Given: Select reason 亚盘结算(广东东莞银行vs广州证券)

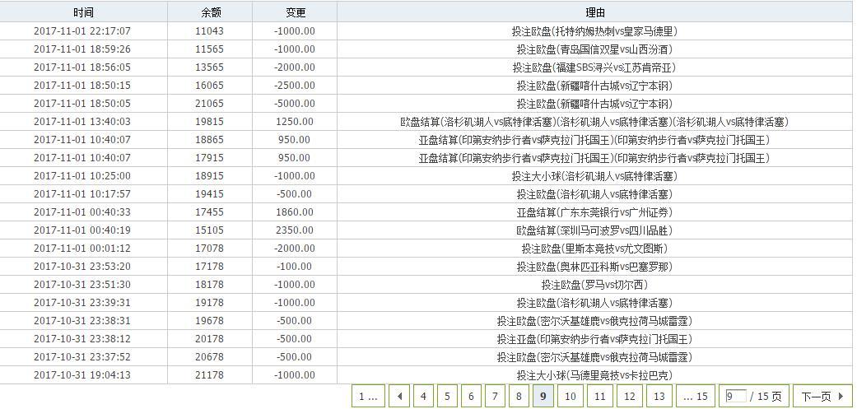Looking at the screenshot, I should coord(594,212).
